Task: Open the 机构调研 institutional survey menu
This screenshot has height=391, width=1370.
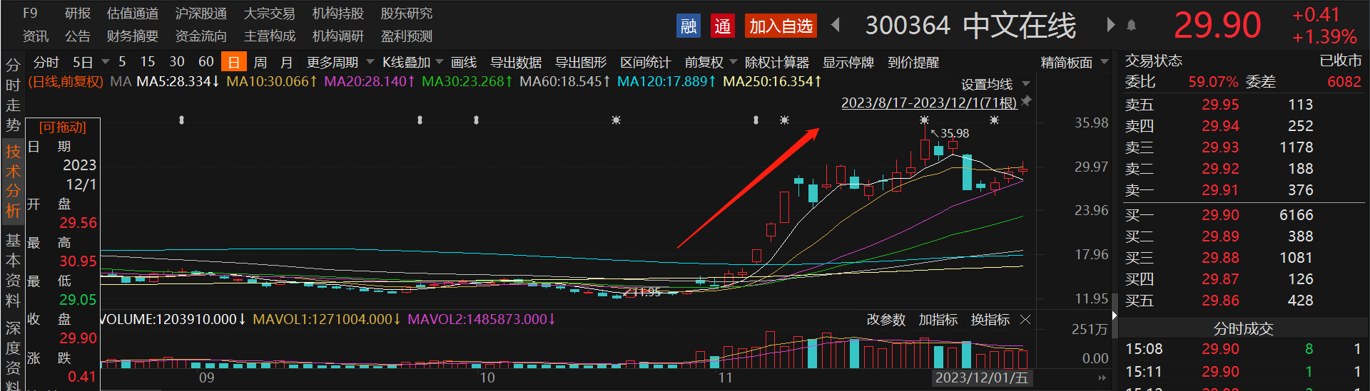Action: (338, 36)
